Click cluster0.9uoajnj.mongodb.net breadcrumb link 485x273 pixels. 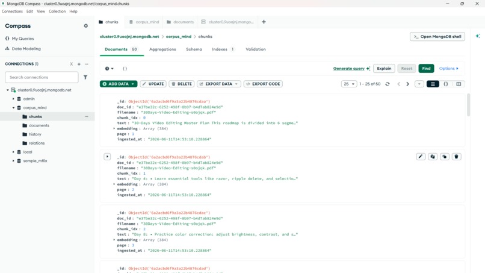[x=129, y=37]
